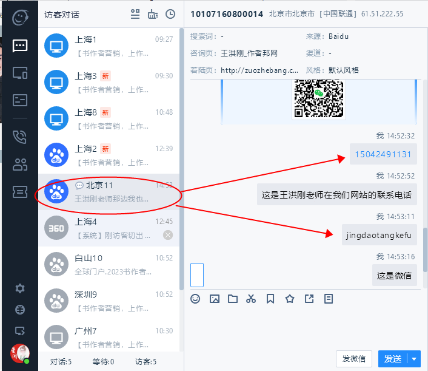Click the phone number 15042491131 link
Image resolution: width=428 pixels, height=371 pixels.
[x=383, y=154]
